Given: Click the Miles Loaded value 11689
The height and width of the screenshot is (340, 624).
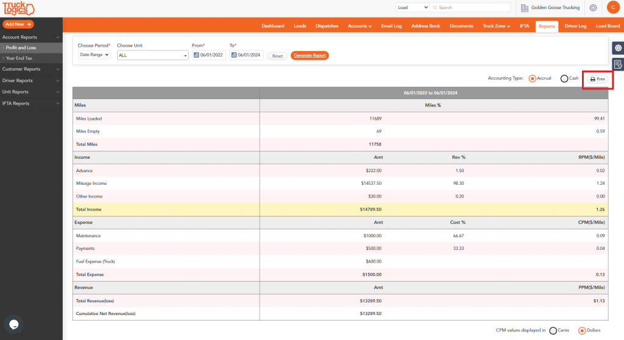Looking at the screenshot, I should (375, 119).
